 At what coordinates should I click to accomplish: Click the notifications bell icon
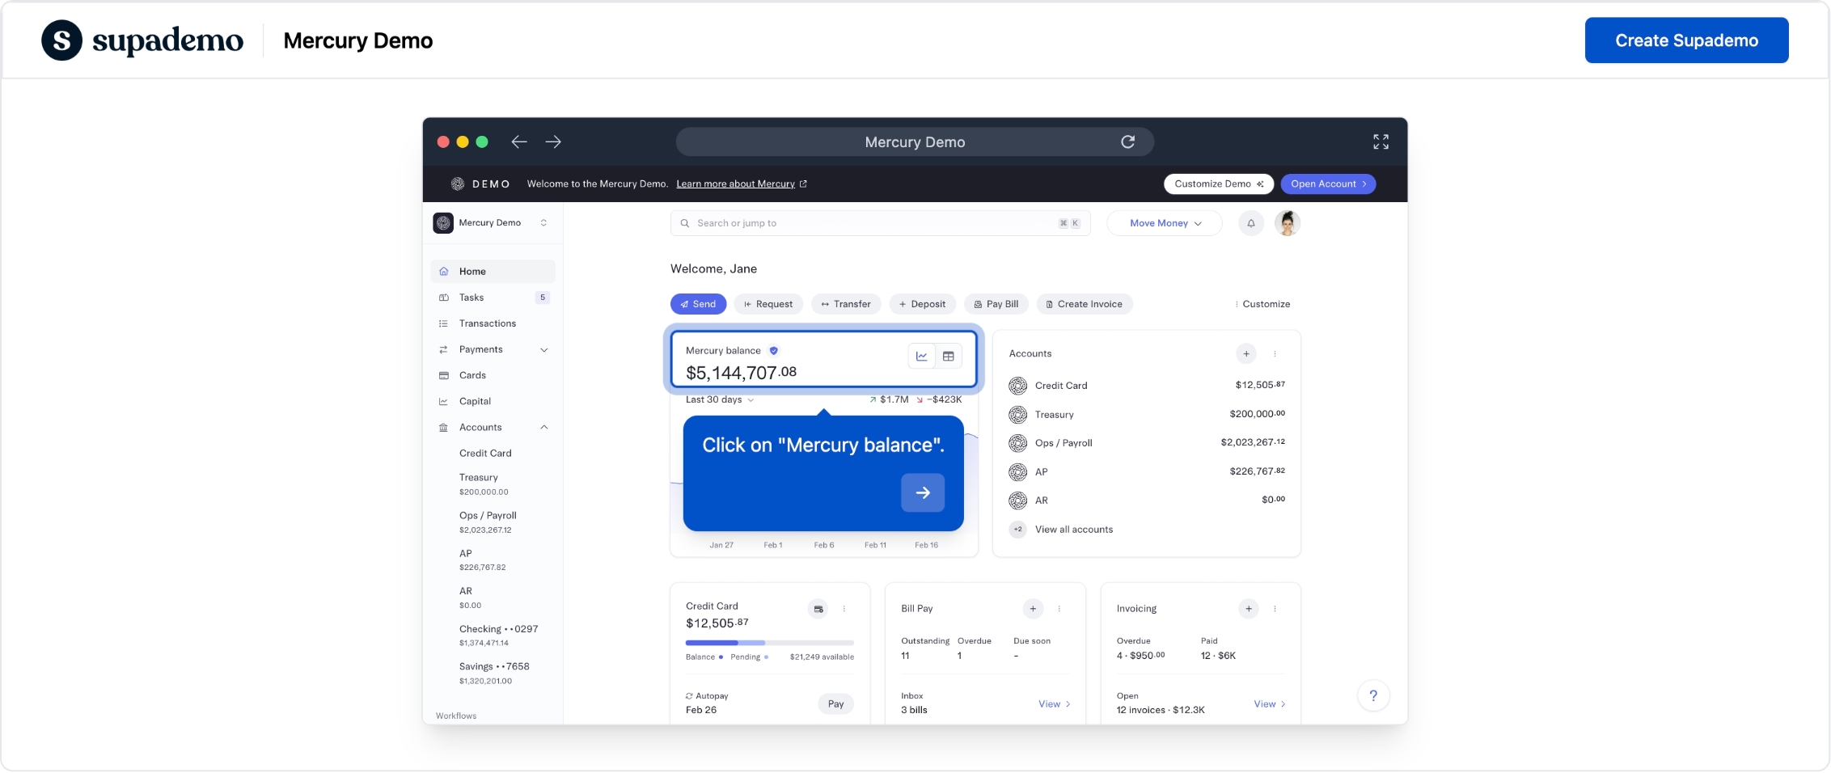click(1250, 223)
